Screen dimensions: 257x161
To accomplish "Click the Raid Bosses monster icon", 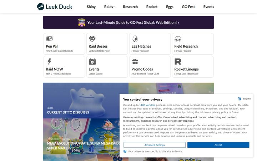I will (x=92, y=39).
